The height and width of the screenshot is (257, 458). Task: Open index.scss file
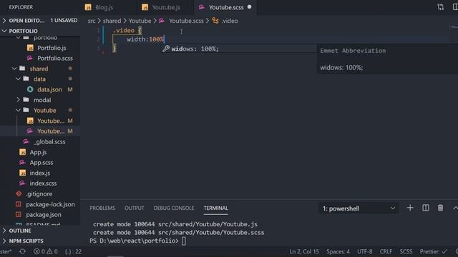coord(43,183)
